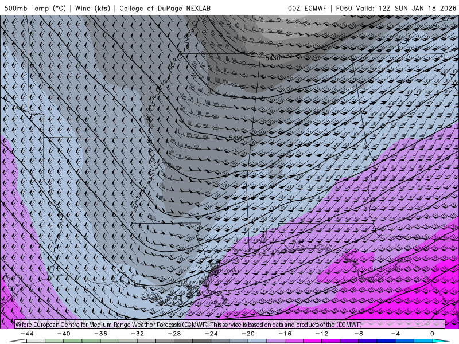Viewport: 459px width, 344px height.
Task: Click the -24 colorbar label
Action: click(x=211, y=334)
